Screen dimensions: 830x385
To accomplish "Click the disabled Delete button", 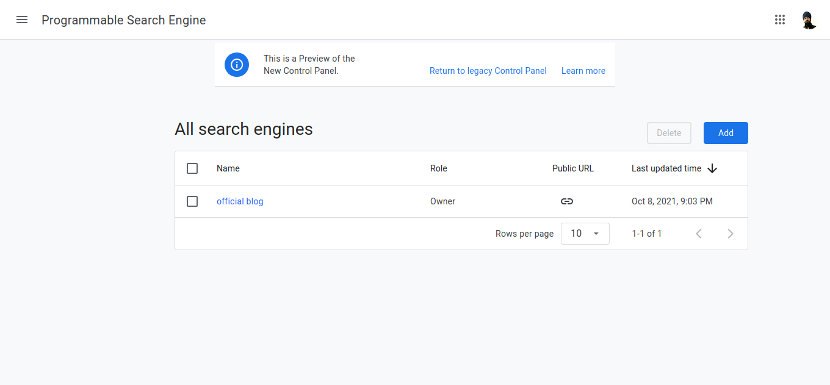I will pos(669,133).
